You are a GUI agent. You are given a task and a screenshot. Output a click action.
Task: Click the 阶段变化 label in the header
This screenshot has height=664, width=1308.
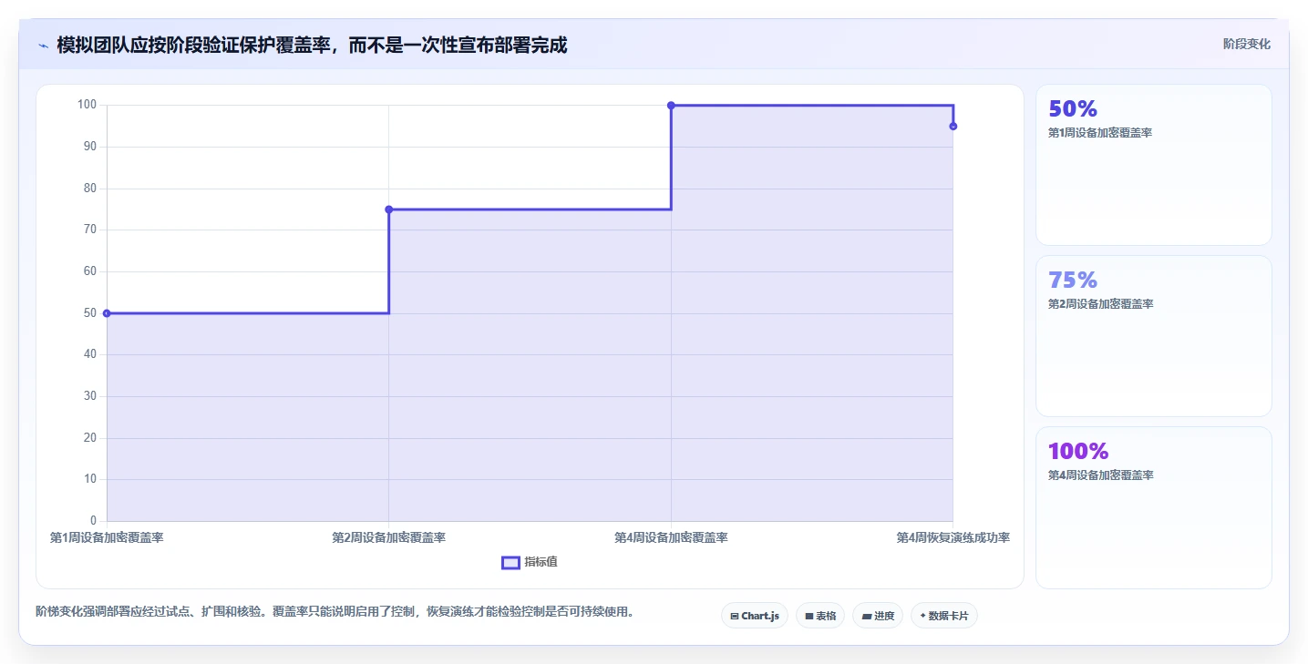(1246, 44)
